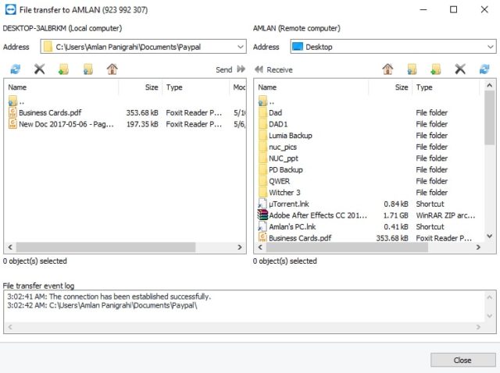The height and width of the screenshot is (373, 500).
Task: Go to local computer home folder
Action: tap(112, 69)
